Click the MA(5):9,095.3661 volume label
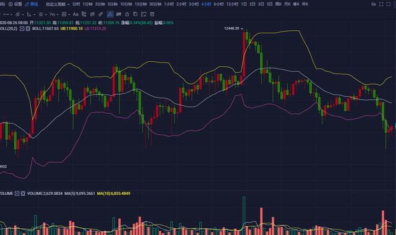Screen dimensions: 396x235 pyautogui.click(x=80, y=194)
